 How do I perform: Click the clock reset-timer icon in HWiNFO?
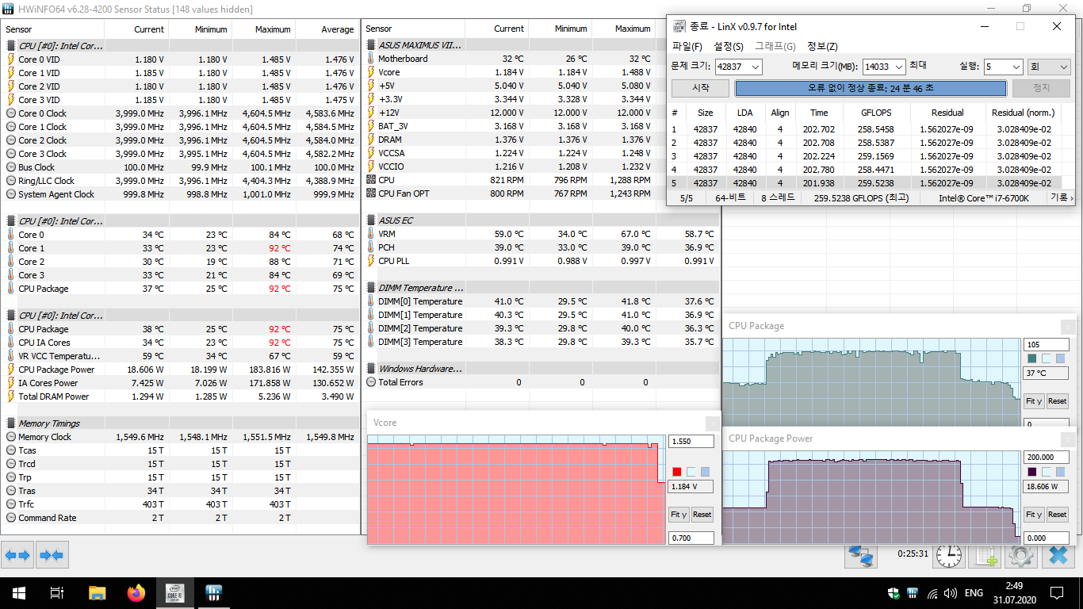[x=949, y=555]
